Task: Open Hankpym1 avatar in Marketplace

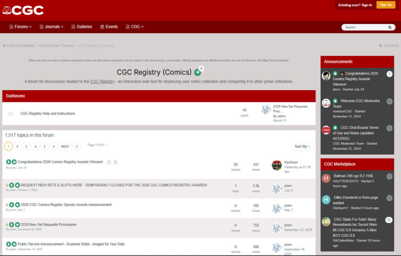Action: [x=326, y=200]
